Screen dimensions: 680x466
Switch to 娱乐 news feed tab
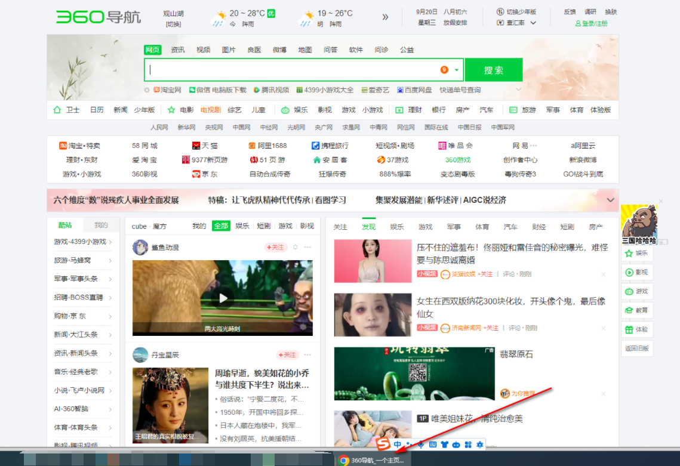click(x=397, y=227)
